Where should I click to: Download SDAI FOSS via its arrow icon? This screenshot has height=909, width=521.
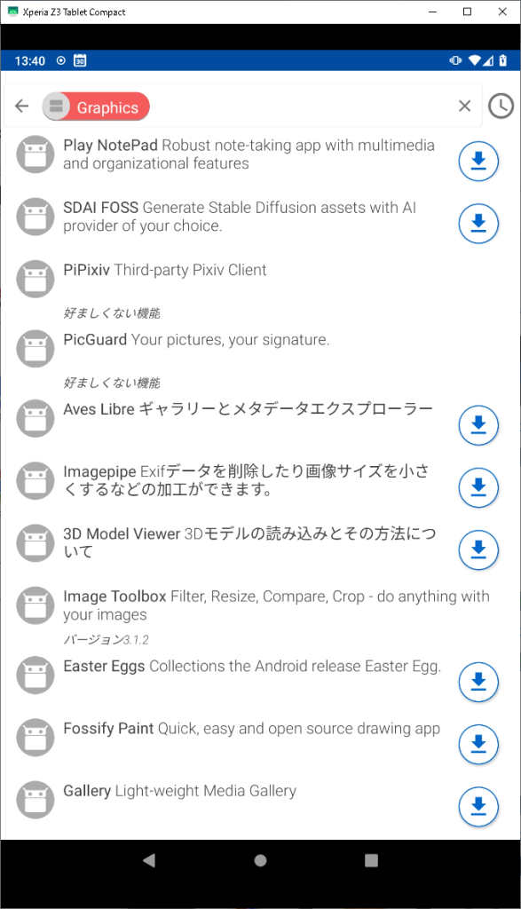(478, 223)
